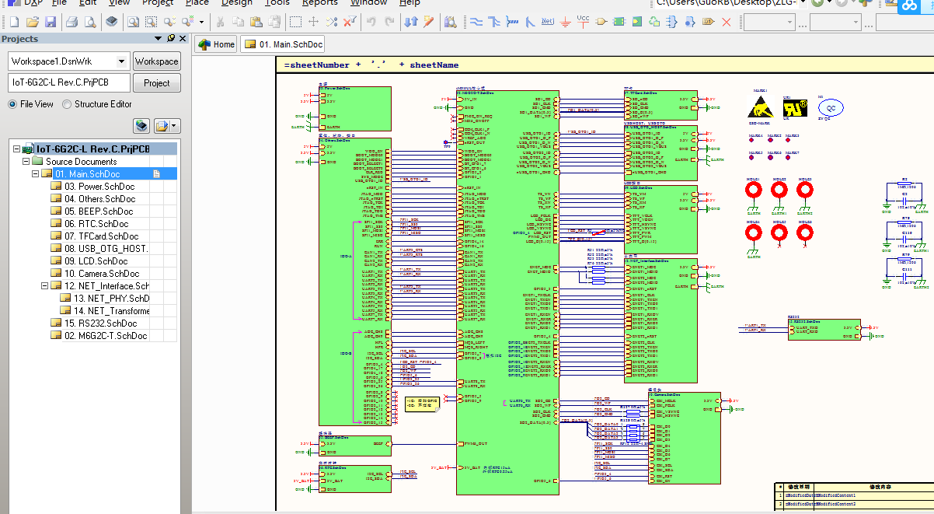This screenshot has height=514, width=934.
Task: Collapse the 01. Main.SchDoc tree node
Action: (x=35, y=174)
